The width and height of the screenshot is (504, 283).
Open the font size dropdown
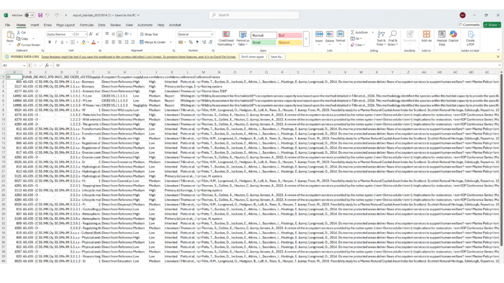86,34
